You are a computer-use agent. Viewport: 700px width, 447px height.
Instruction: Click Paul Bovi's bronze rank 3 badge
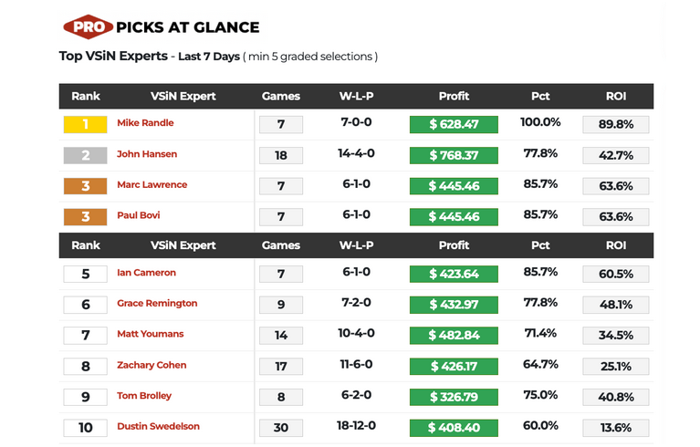click(86, 217)
